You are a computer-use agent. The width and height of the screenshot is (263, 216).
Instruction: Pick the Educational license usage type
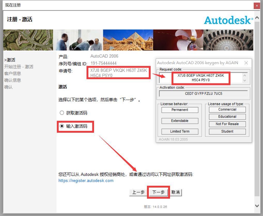[x=227, y=117]
